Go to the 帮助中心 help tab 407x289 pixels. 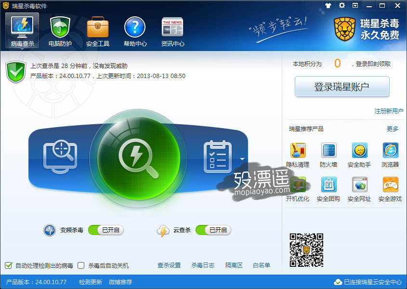pos(135,31)
